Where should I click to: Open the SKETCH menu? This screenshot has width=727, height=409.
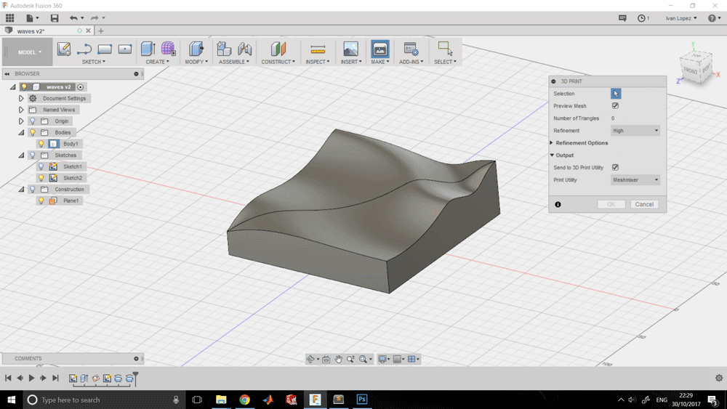pyautogui.click(x=93, y=62)
